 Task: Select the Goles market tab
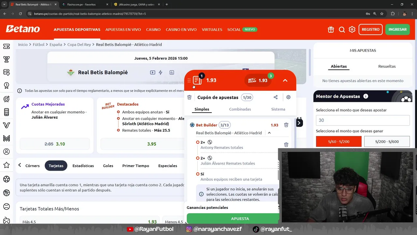[x=108, y=166]
